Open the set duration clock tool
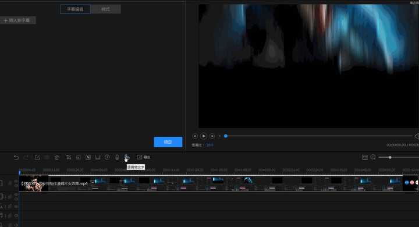This screenshot has width=419, height=227. click(x=107, y=157)
